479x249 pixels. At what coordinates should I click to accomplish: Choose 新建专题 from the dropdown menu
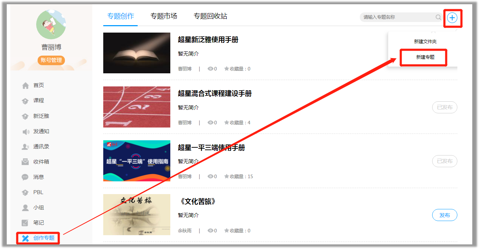click(x=425, y=57)
